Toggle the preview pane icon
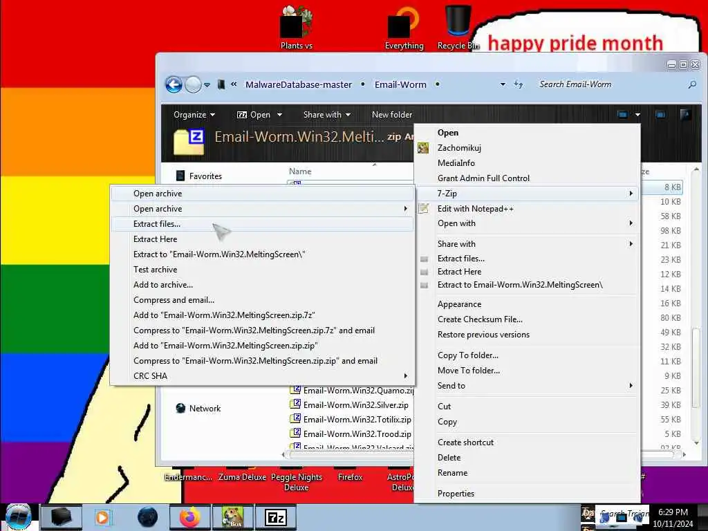 (x=660, y=115)
